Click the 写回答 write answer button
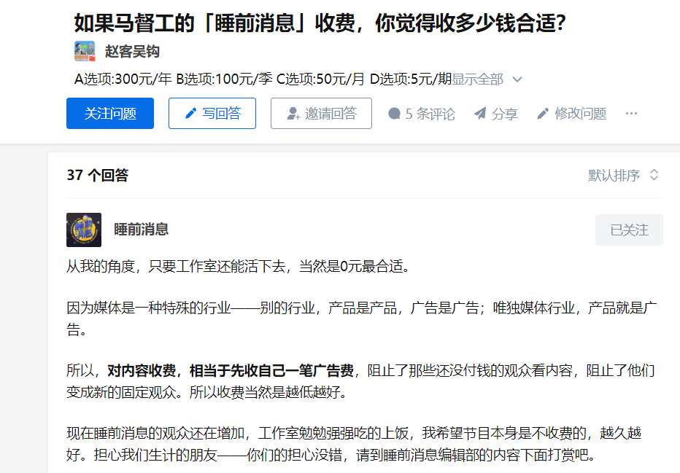The width and height of the screenshot is (680, 473). (212, 114)
